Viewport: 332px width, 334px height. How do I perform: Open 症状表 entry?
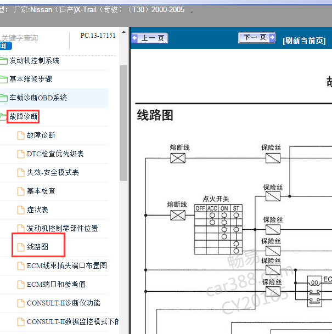tap(37, 210)
